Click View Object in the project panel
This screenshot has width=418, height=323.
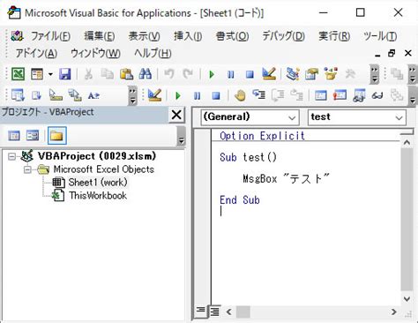click(x=33, y=136)
